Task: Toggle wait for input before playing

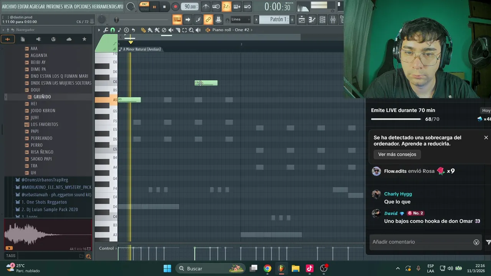Action: point(216,7)
